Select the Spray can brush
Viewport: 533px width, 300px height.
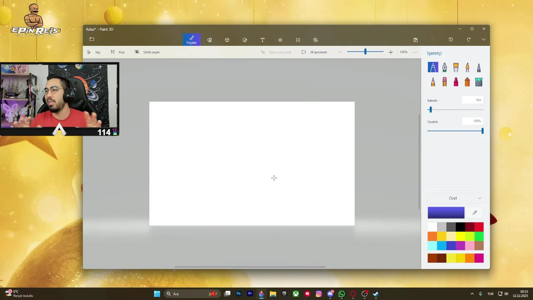pos(467,82)
